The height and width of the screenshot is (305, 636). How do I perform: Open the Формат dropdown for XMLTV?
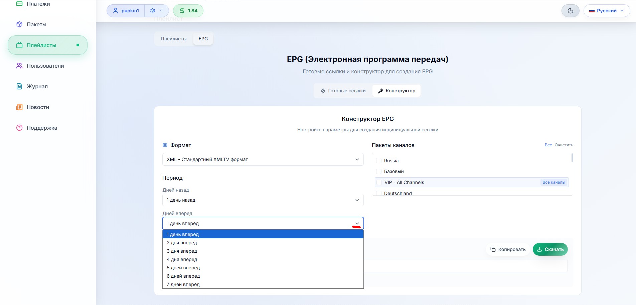click(x=263, y=159)
